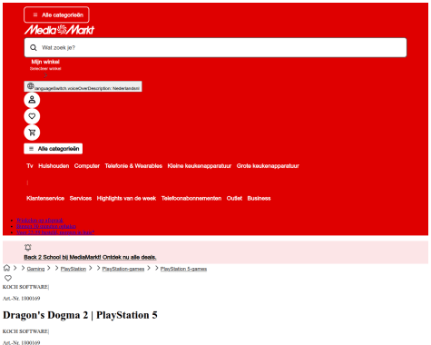Screen dimensions: 431x345
Task: Open Mijn winkel store selector
Action: (x=45, y=62)
